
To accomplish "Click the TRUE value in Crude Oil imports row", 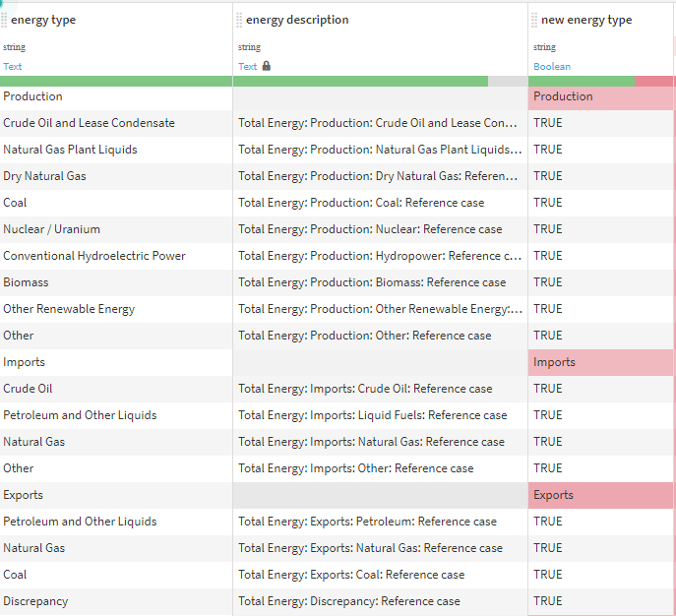I will click(x=548, y=389).
